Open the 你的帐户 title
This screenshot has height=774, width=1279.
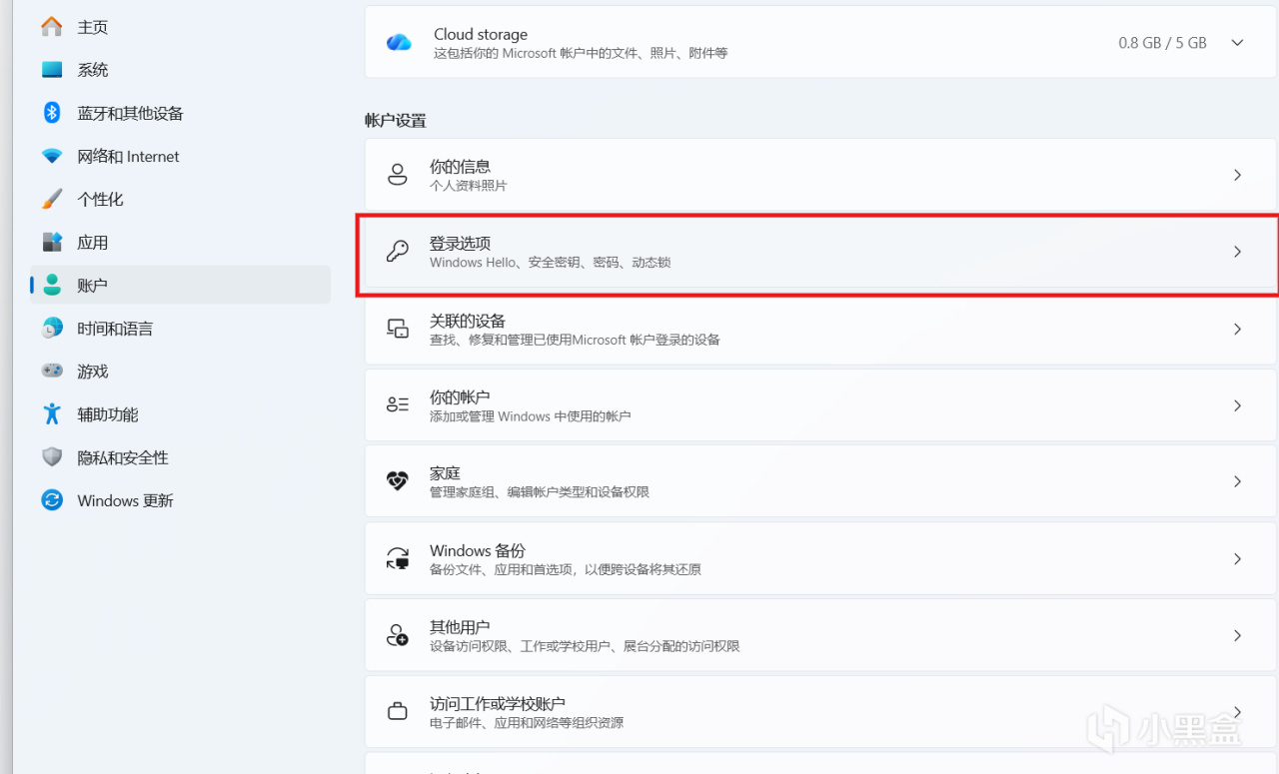pyautogui.click(x=460, y=396)
